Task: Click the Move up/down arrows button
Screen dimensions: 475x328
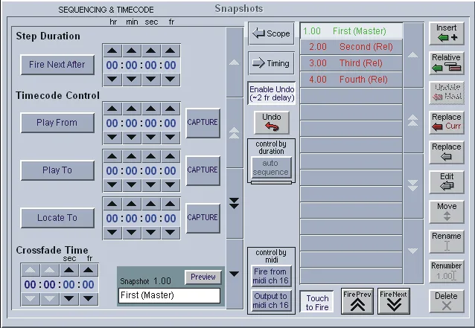Action: tap(447, 212)
